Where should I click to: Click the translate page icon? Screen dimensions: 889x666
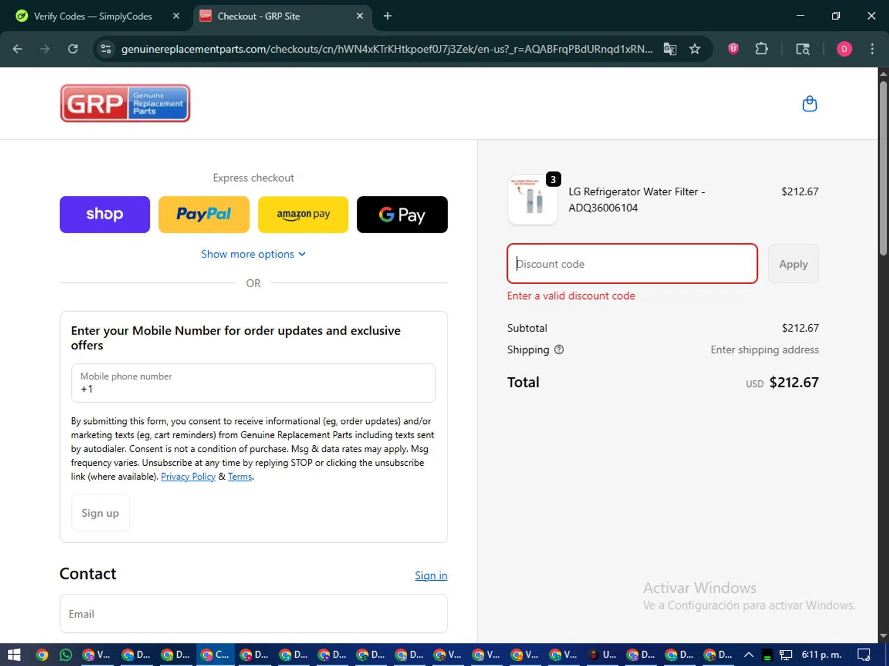[x=670, y=49]
